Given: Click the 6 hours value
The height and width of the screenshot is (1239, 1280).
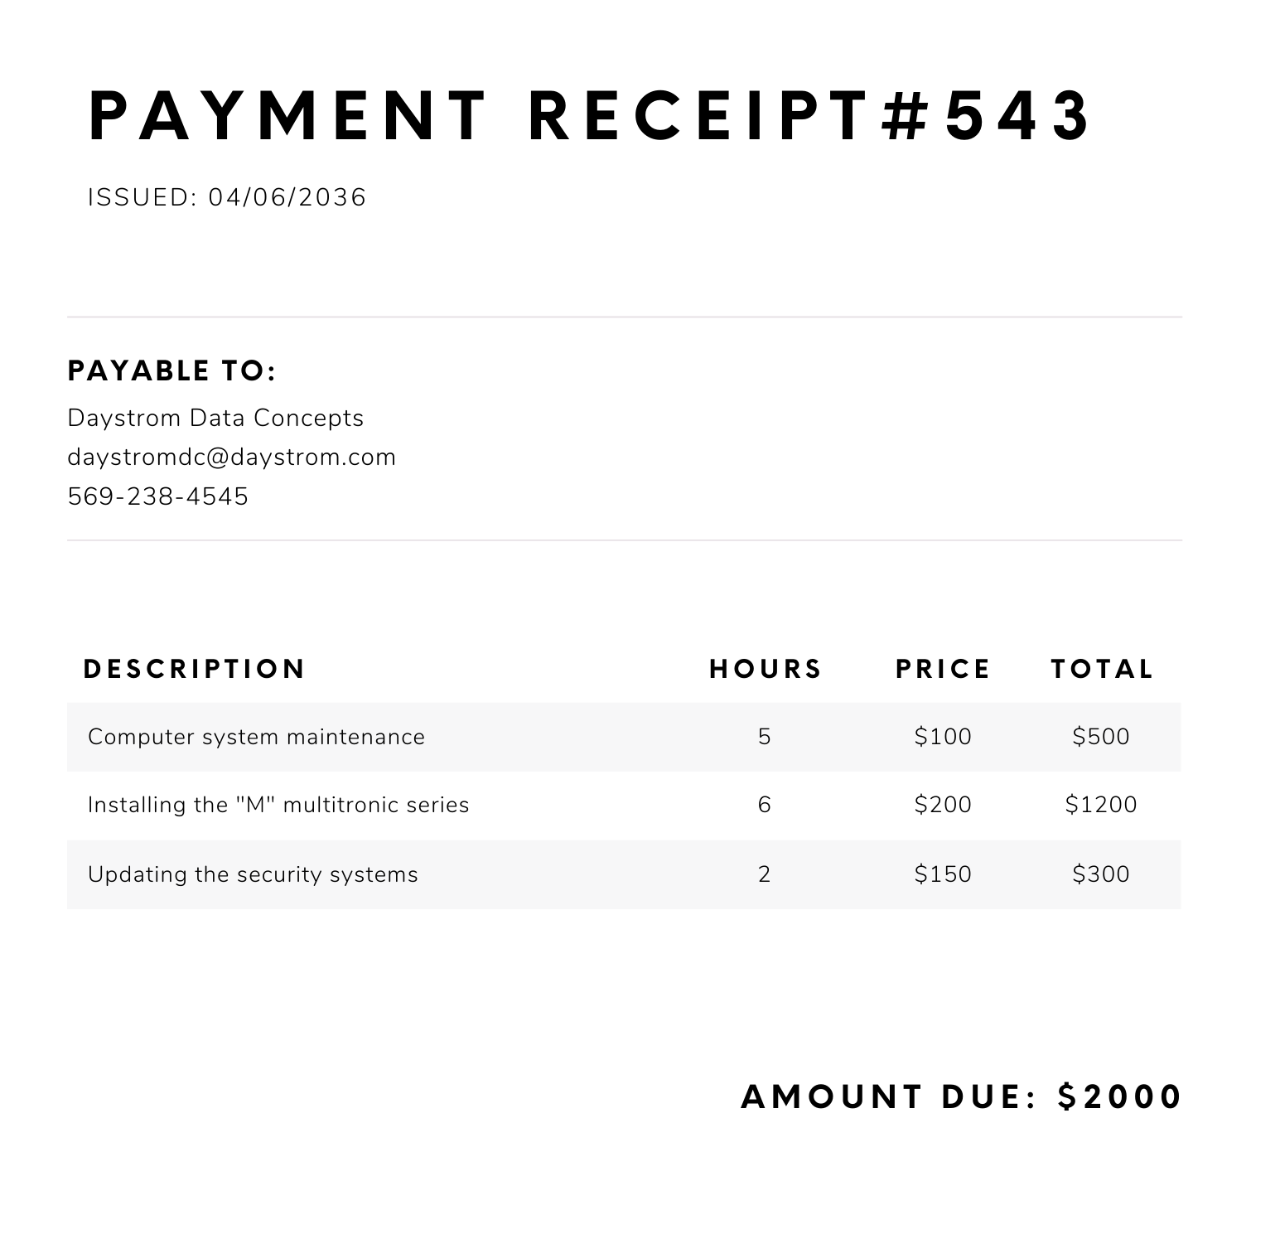Looking at the screenshot, I should pyautogui.click(x=764, y=805).
